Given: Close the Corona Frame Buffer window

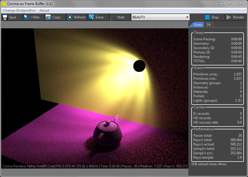Looking at the screenshot, I should [240, 3].
